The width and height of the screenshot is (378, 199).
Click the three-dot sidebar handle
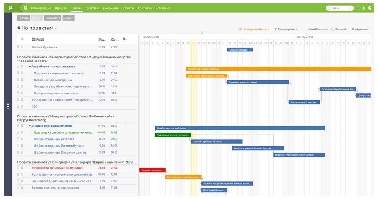[x=8, y=106]
